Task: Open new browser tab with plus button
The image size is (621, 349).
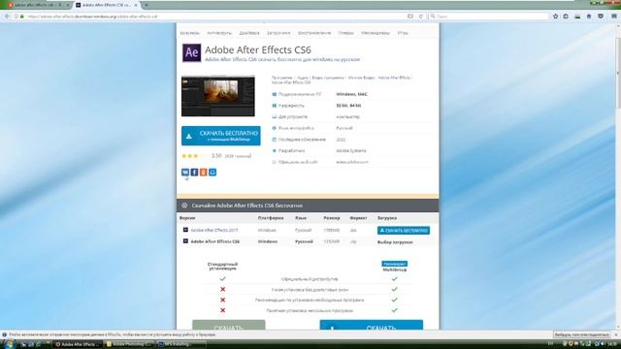Action: [x=147, y=5]
